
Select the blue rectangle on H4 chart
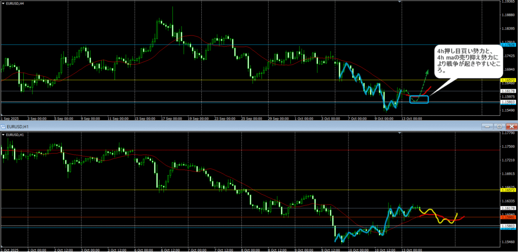(419, 100)
